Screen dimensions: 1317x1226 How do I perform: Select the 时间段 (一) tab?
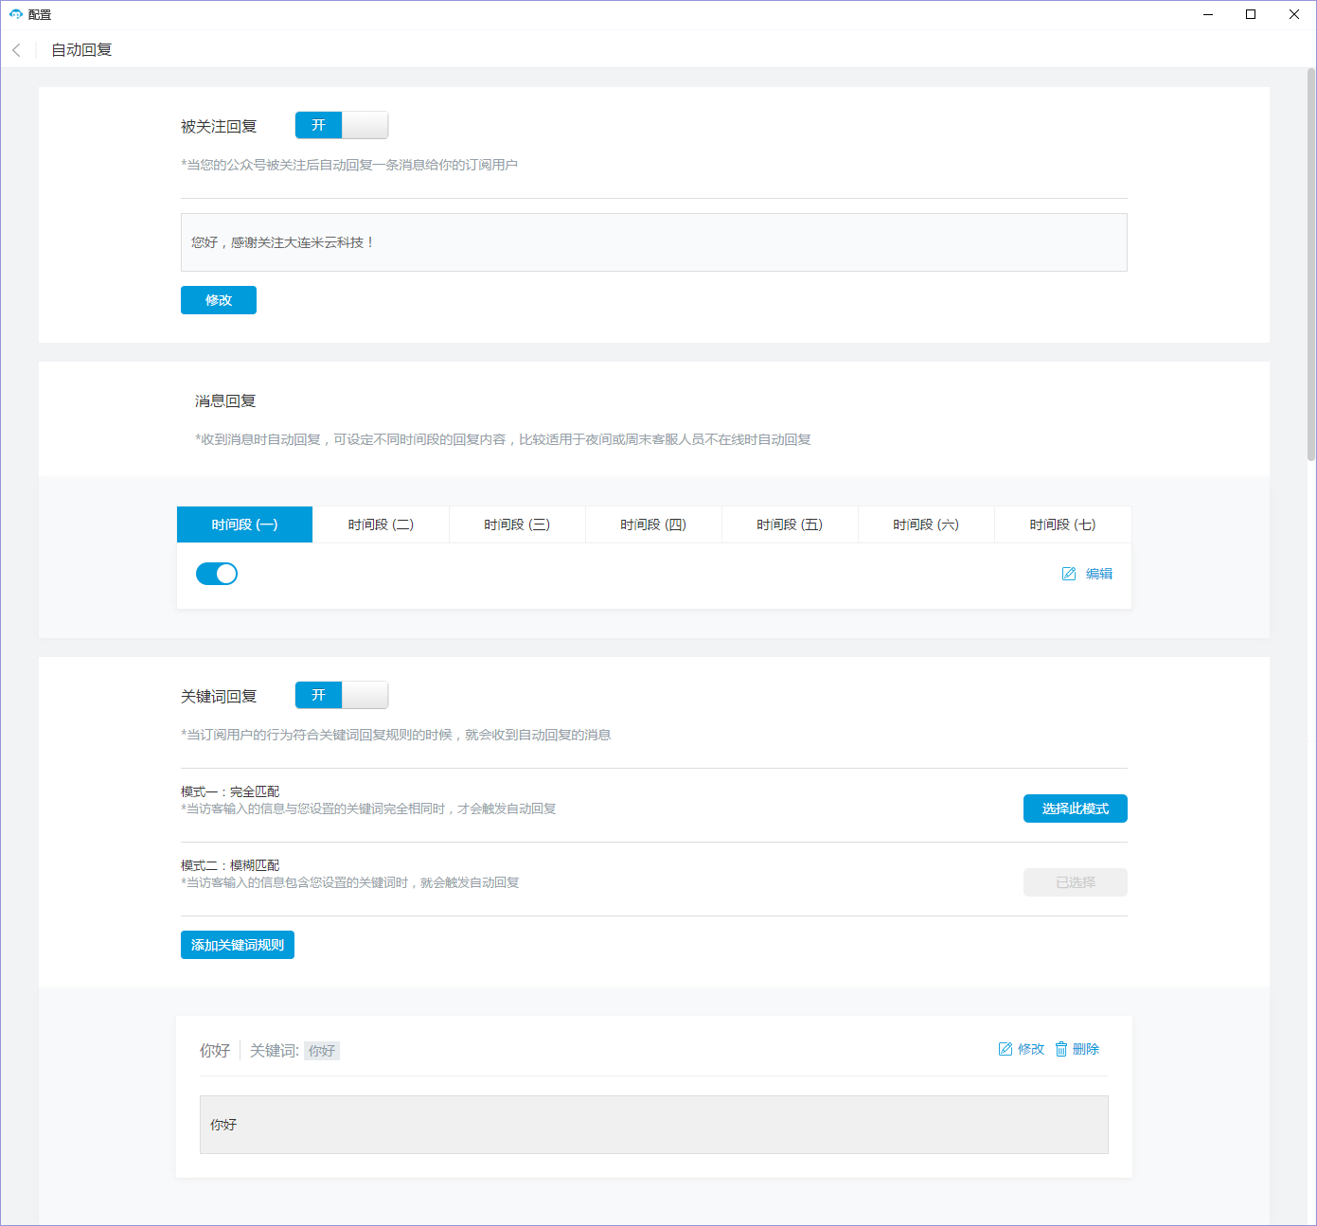point(244,524)
